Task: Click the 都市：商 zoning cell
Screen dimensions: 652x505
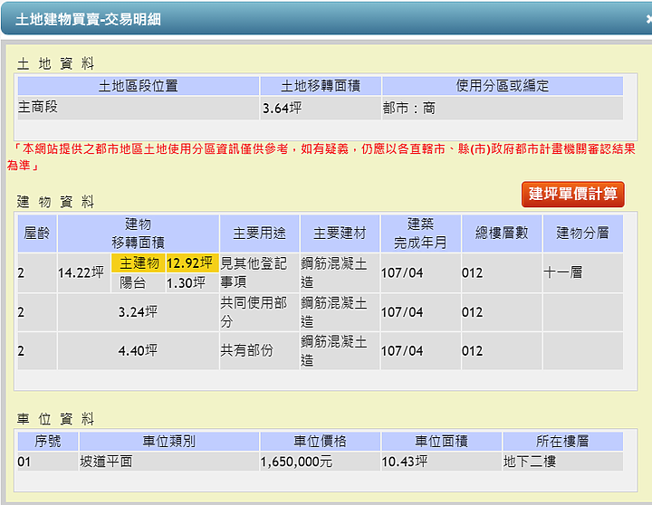Action: (x=503, y=108)
